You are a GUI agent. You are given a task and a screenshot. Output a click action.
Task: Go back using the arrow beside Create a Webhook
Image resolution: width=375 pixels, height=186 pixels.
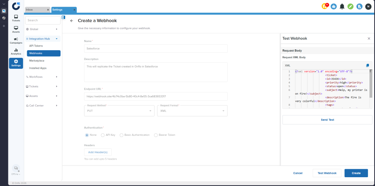71,21
